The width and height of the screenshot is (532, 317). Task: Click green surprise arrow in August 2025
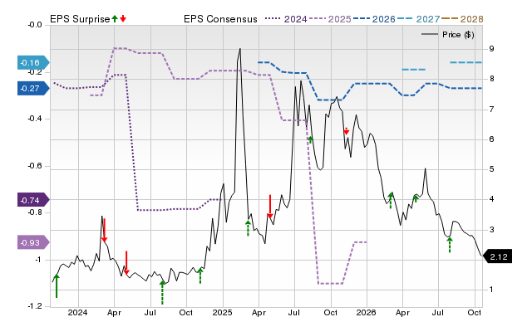[310, 139]
